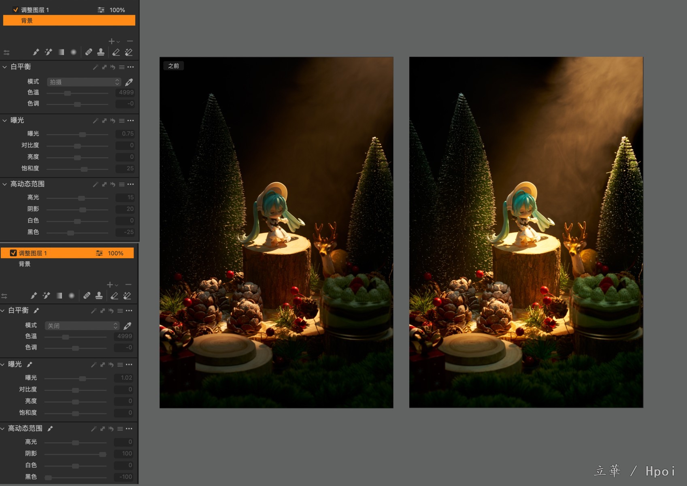This screenshot has width=687, height=486.
Task: Open more options in 白平衡 header with 拍摄
Action: [130, 67]
